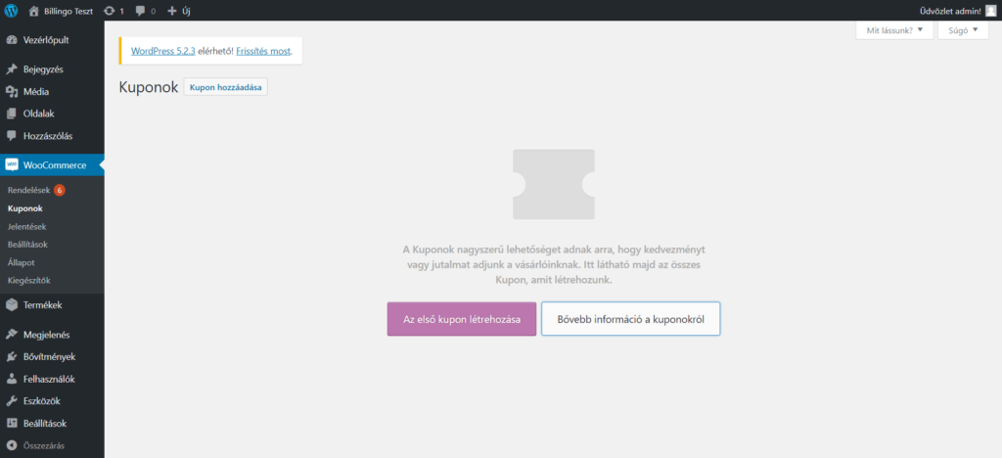Click the admin avatar icon
This screenshot has width=1002, height=458.
click(990, 10)
